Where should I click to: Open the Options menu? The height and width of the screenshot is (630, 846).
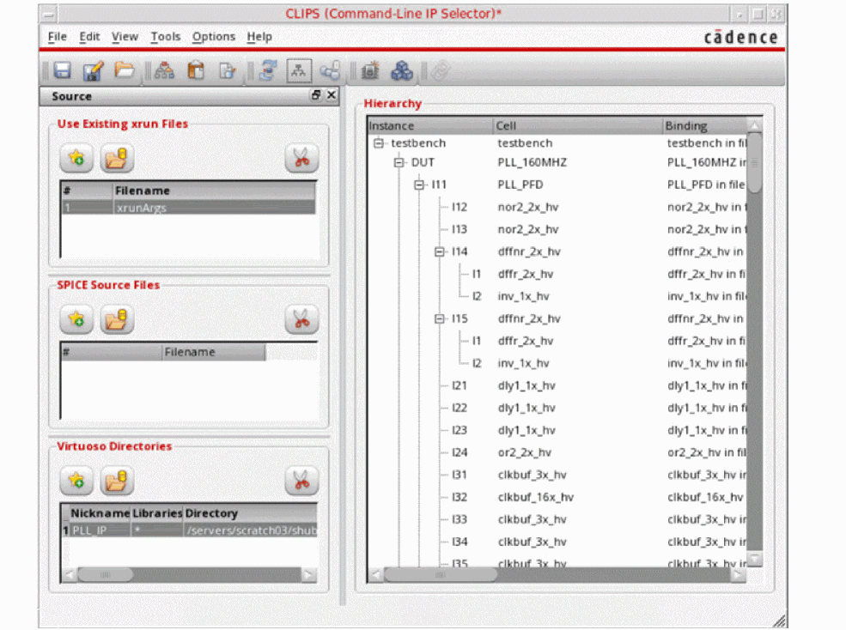213,37
